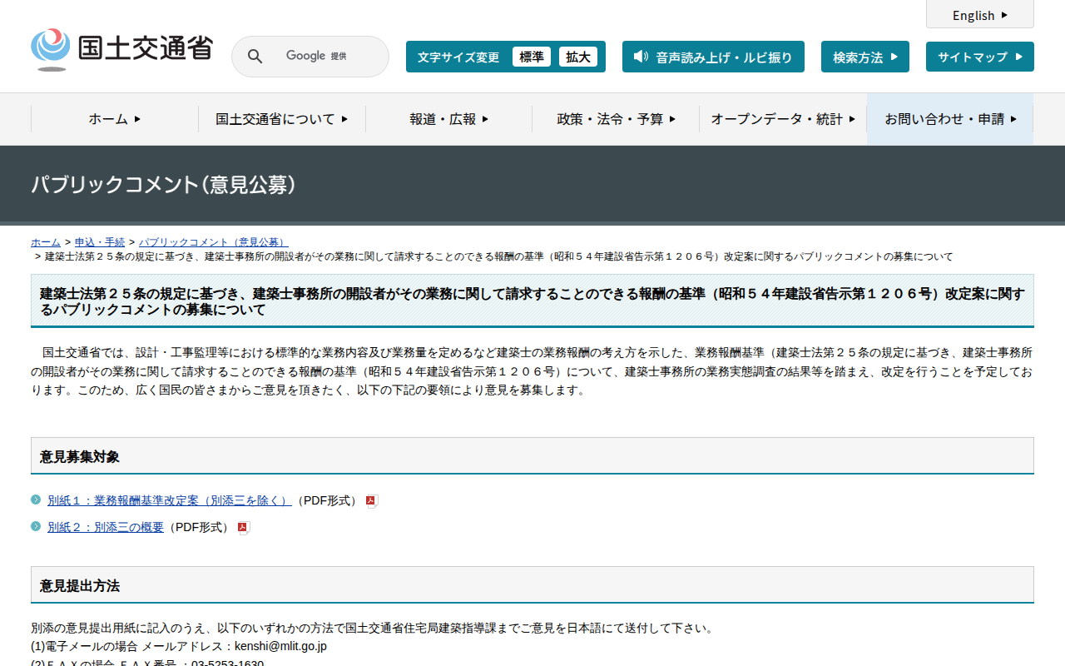Click the MLIT logo icon
Viewport: 1065px width, 666px height.
[51, 49]
